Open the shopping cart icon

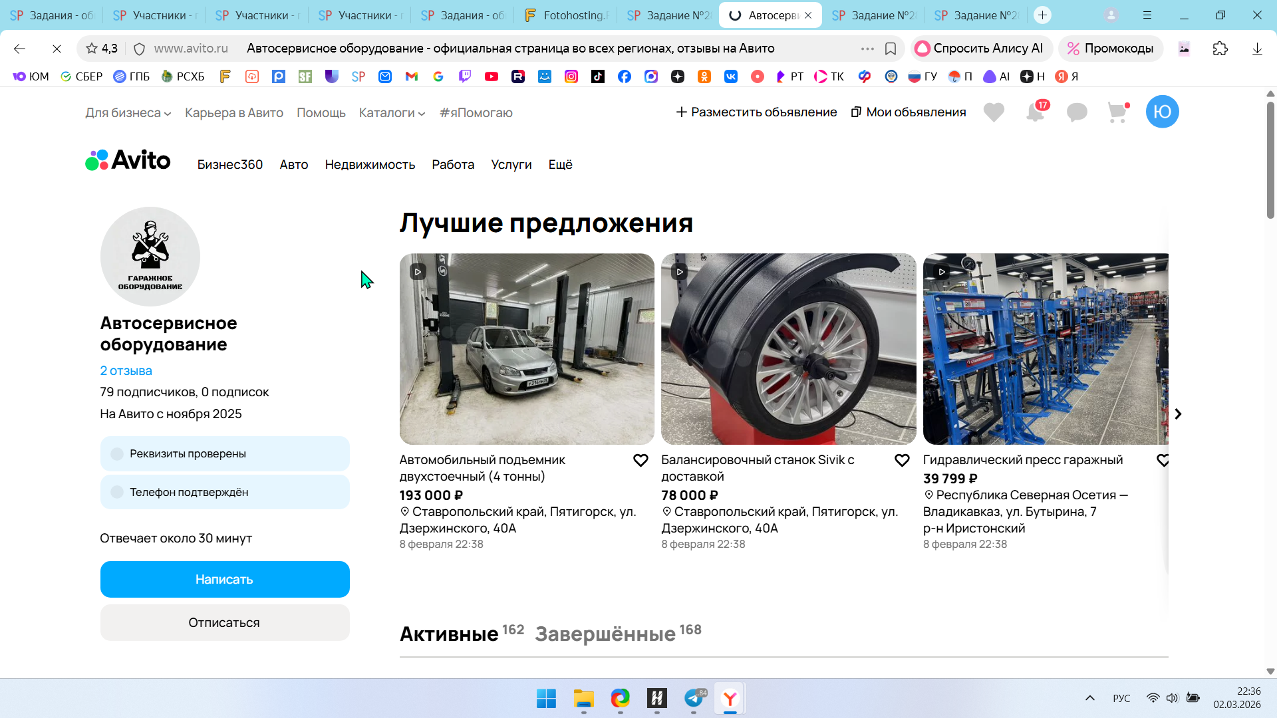1117,112
